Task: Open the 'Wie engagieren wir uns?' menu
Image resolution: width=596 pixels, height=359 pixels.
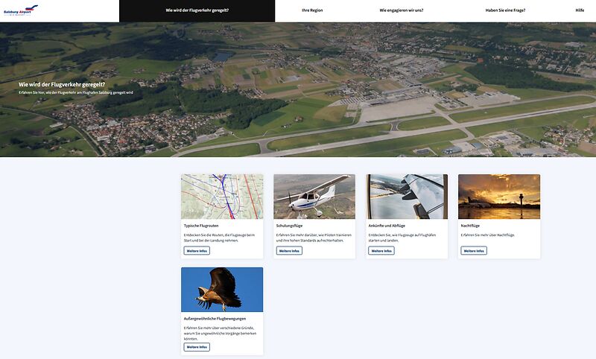Action: point(401,10)
